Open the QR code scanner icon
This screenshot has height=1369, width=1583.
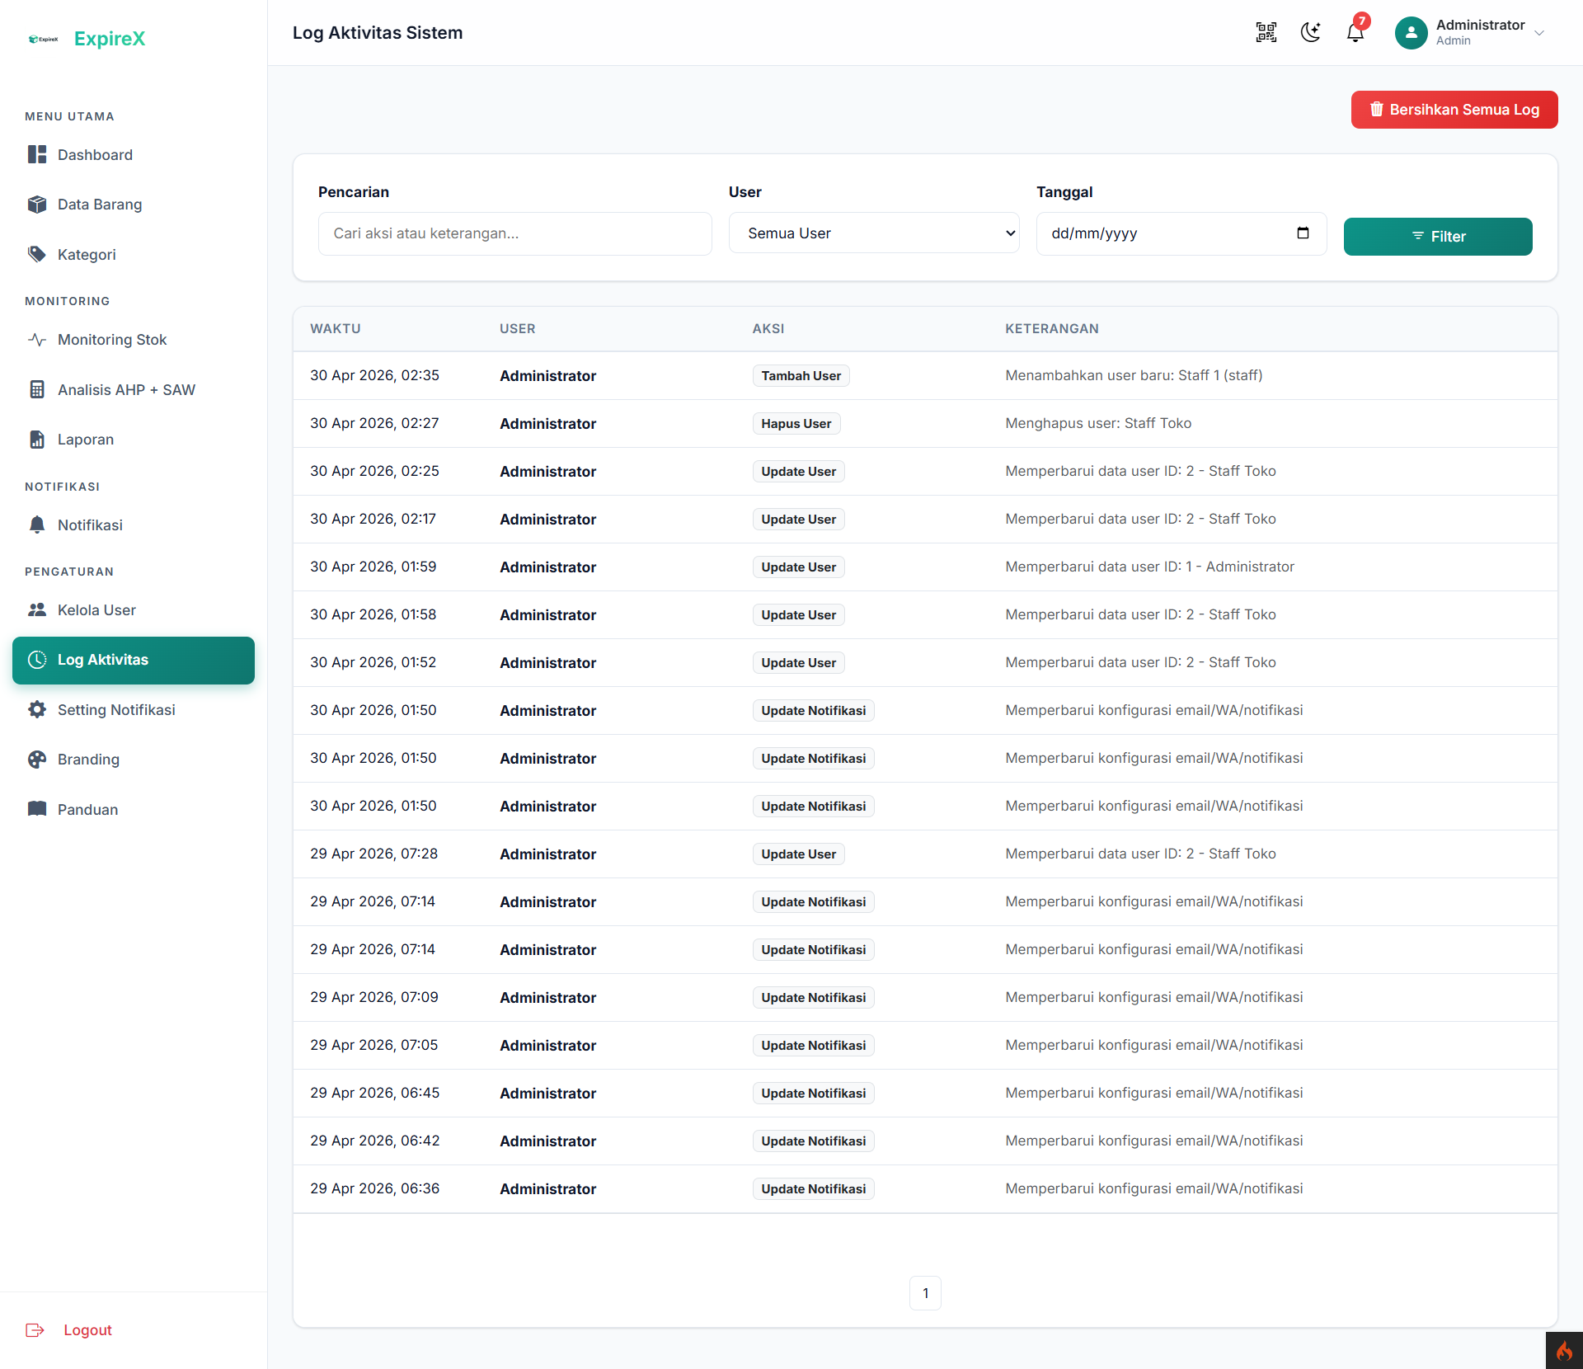click(x=1266, y=33)
